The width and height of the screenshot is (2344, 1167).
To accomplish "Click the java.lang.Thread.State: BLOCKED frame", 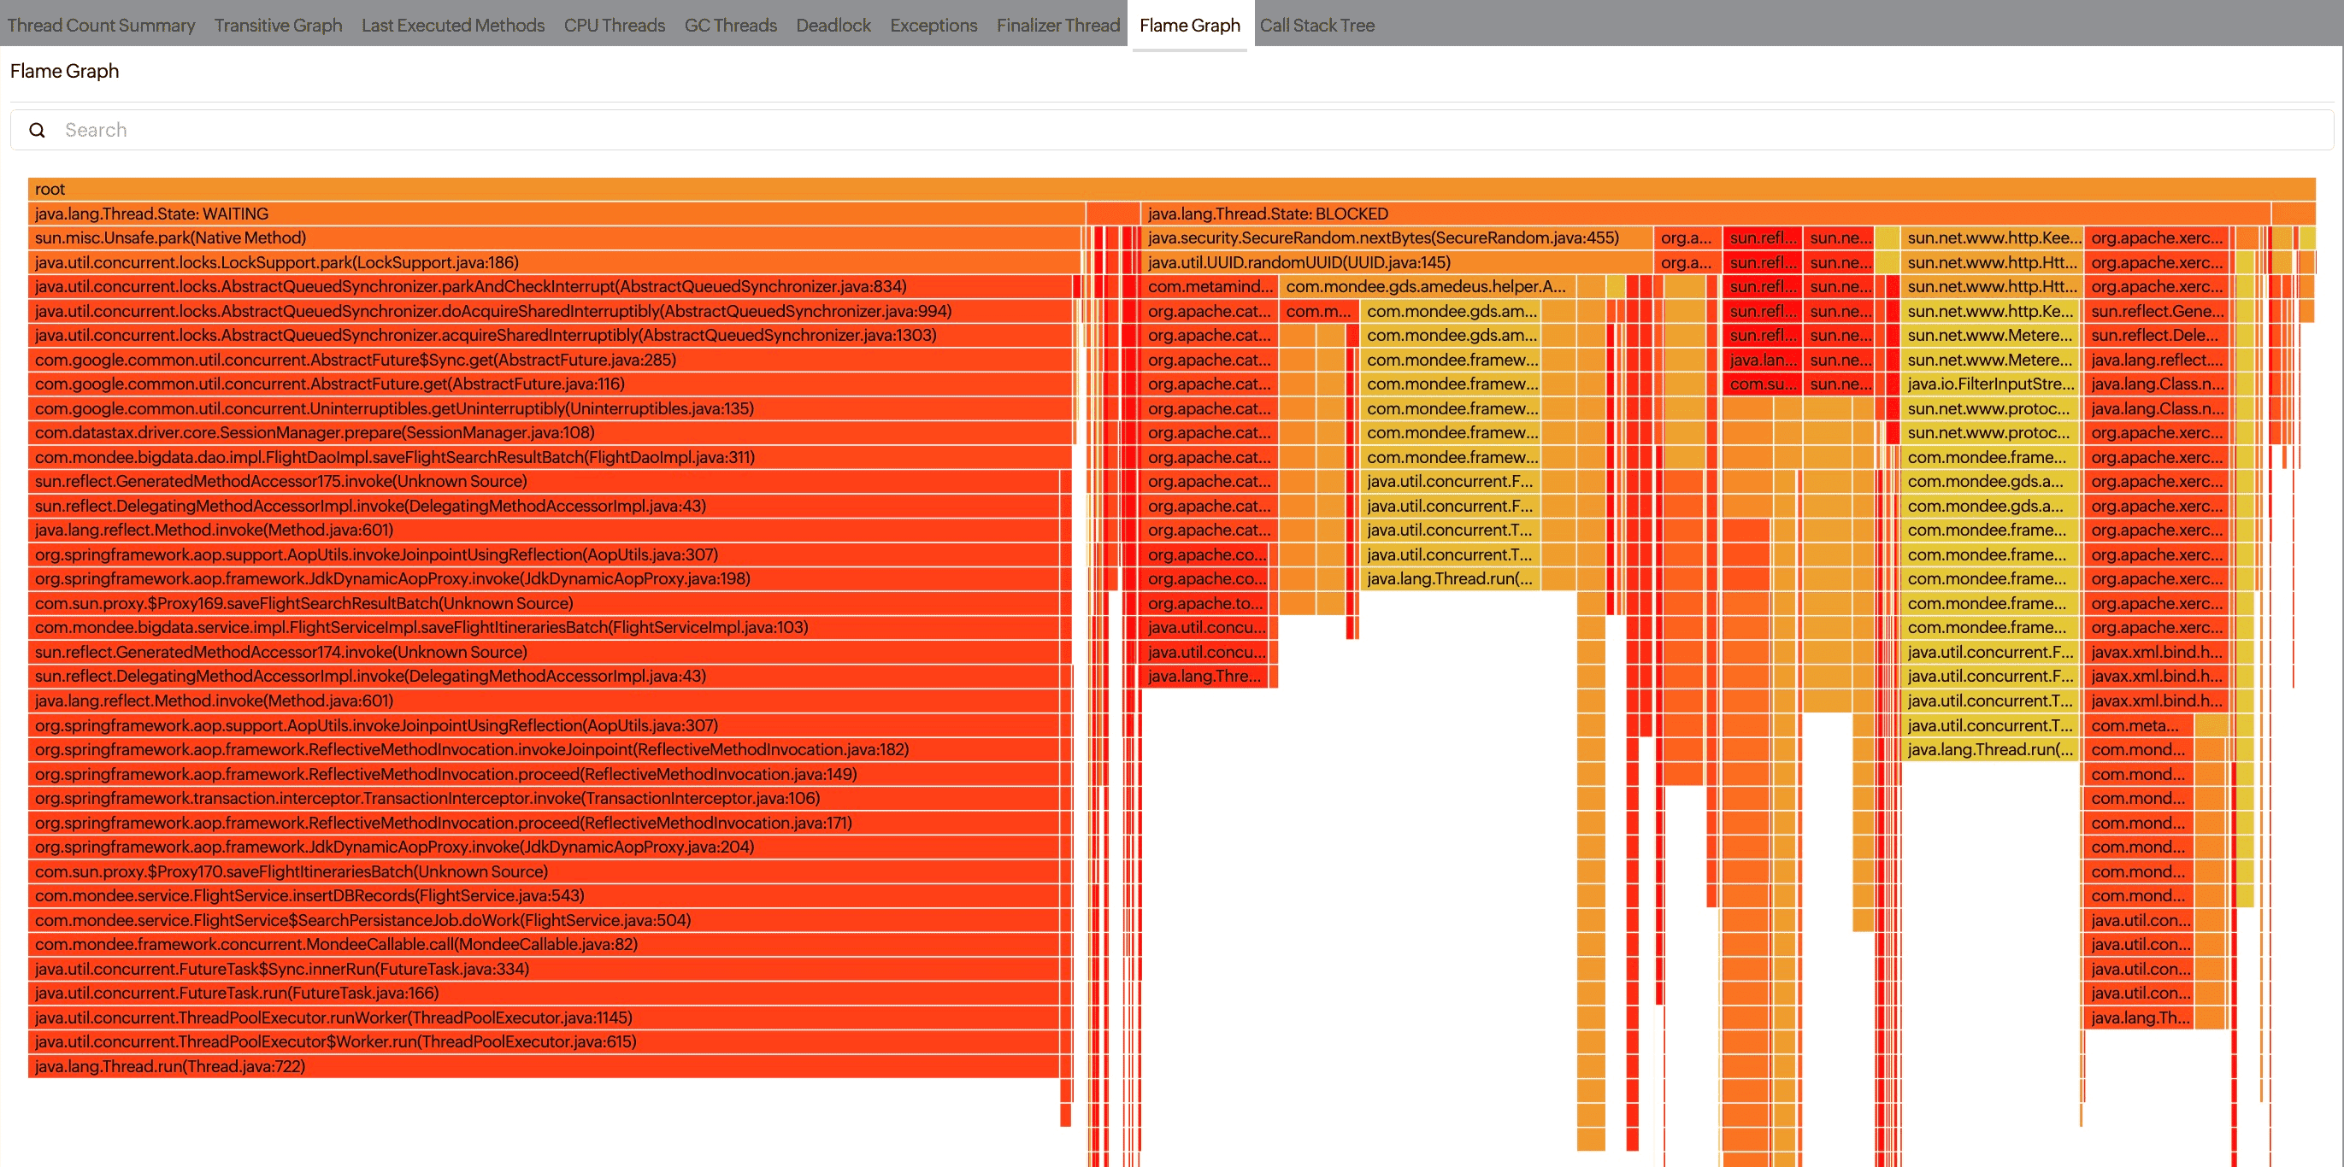I will pos(1456,213).
